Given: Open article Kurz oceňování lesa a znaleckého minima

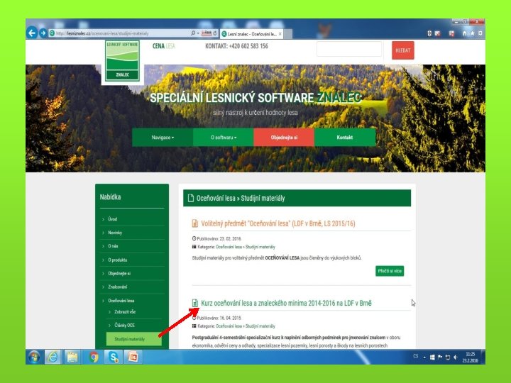Looking at the screenshot, I should point(286,303).
